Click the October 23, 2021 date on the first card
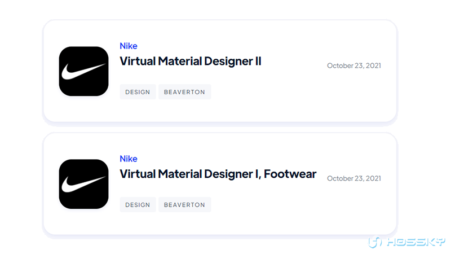451x254 pixels. (x=354, y=65)
